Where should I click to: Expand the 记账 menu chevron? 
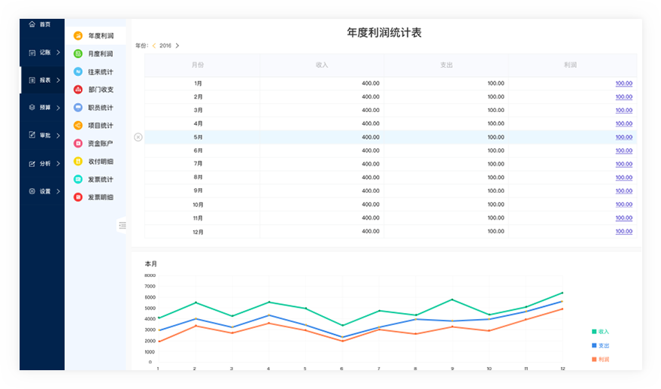(x=58, y=53)
